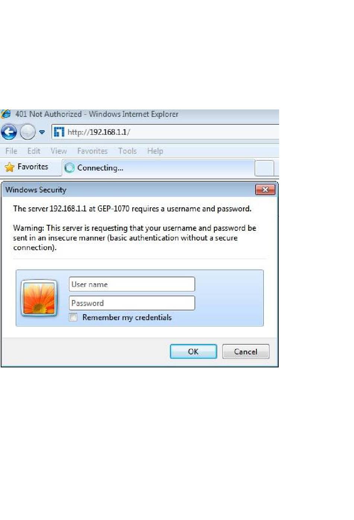Image resolution: width=354 pixels, height=520 pixels.
Task: Click the Favorites star icon
Action: (x=9, y=167)
